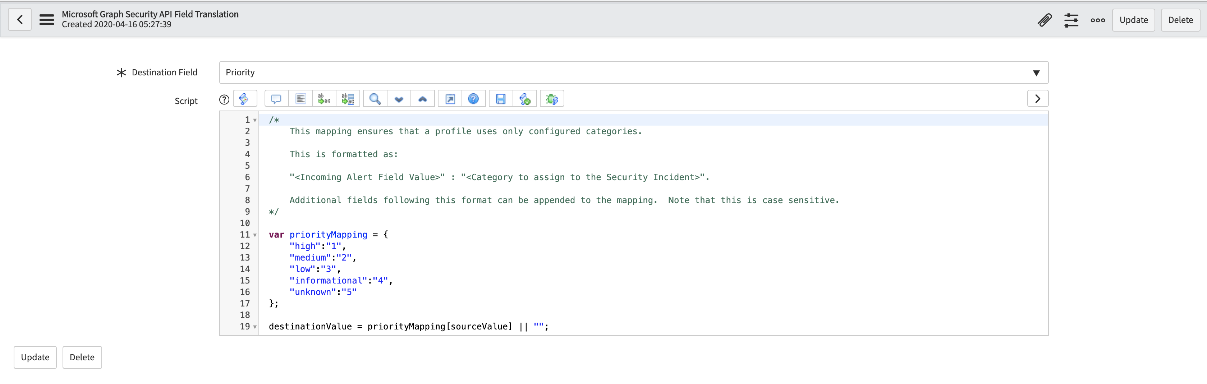1207x384 pixels.
Task: Click the "medium":"2" mapping line
Action: click(x=323, y=258)
